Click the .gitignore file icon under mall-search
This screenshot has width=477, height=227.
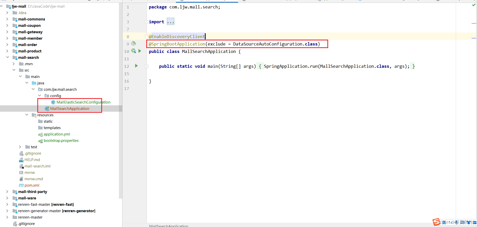(x=21, y=153)
